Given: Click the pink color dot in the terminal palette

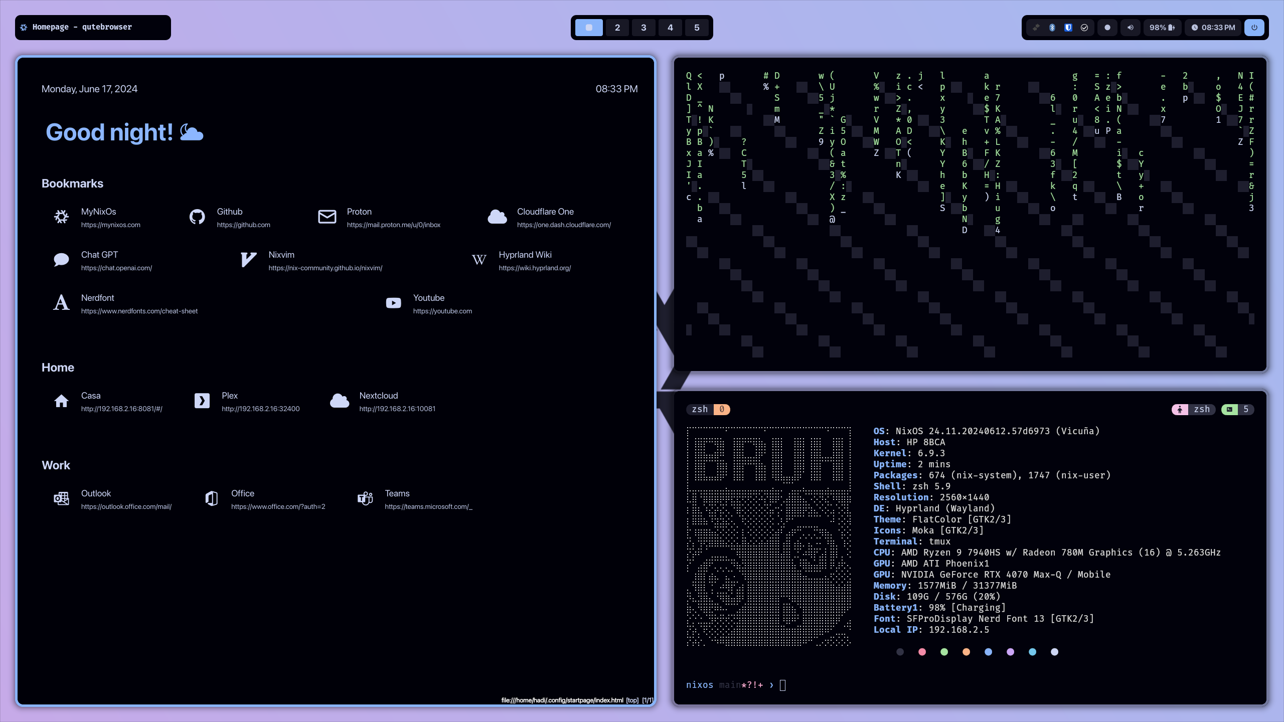Looking at the screenshot, I should pyautogui.click(x=922, y=652).
